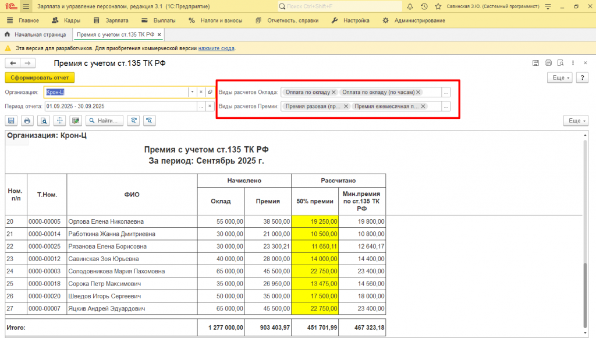Remove the 'Премия разовая' tag
The image size is (596, 338).
click(x=346, y=106)
